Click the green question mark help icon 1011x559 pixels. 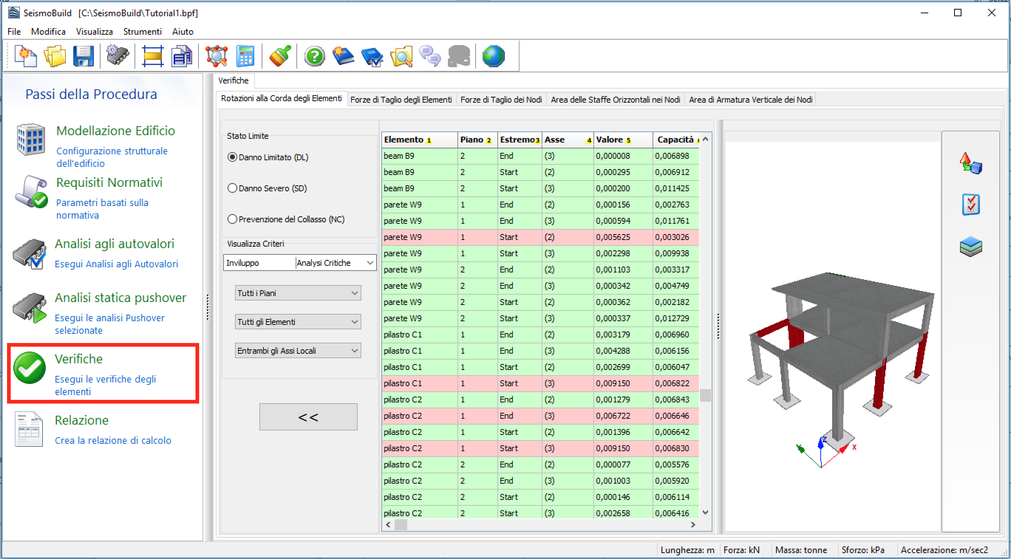click(x=314, y=56)
